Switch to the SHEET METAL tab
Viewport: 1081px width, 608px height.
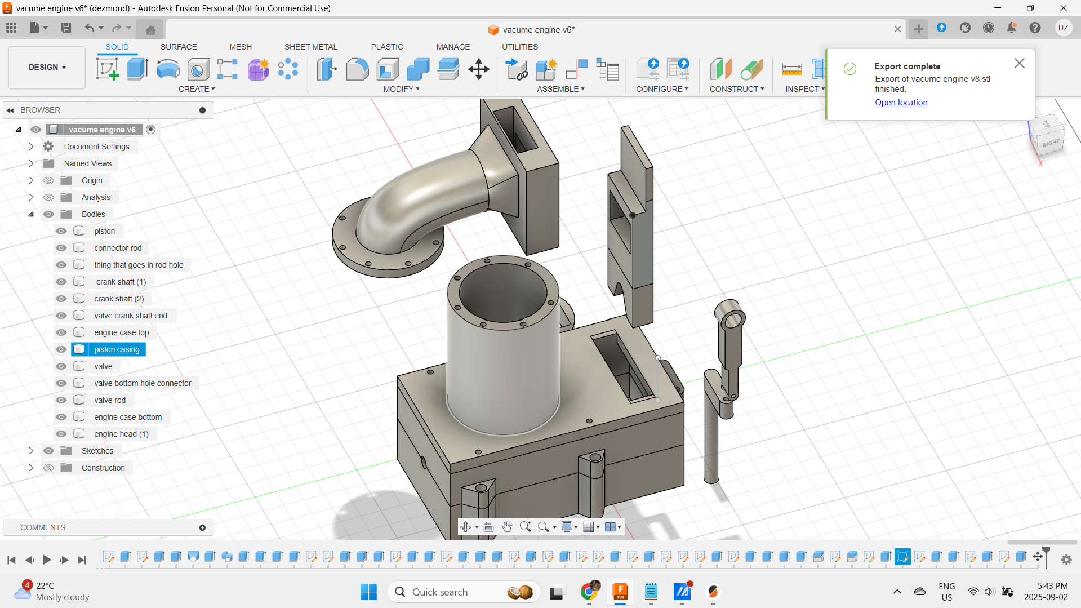pos(310,47)
